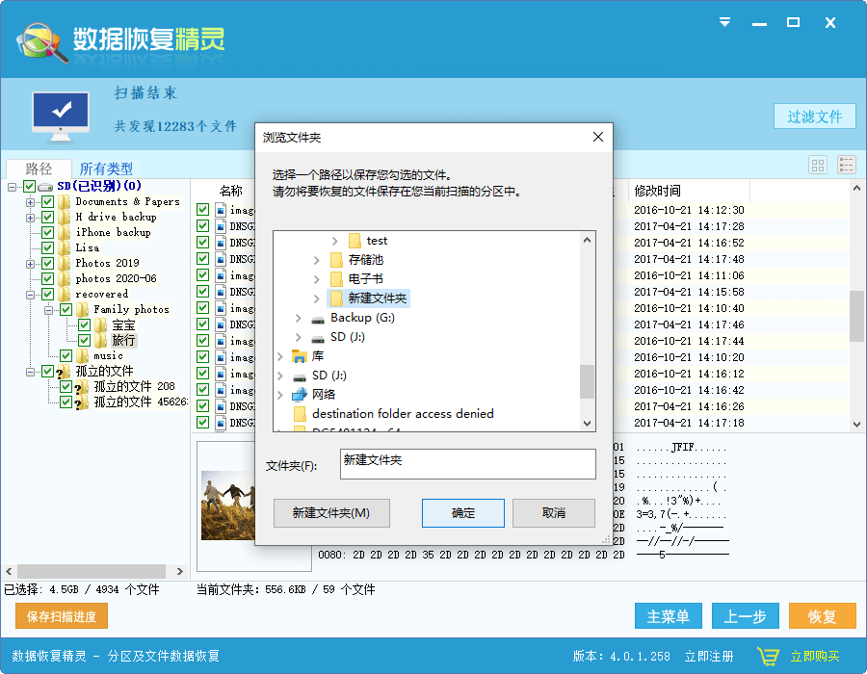
Task: Collapse the recovered folder node
Action: point(29,294)
